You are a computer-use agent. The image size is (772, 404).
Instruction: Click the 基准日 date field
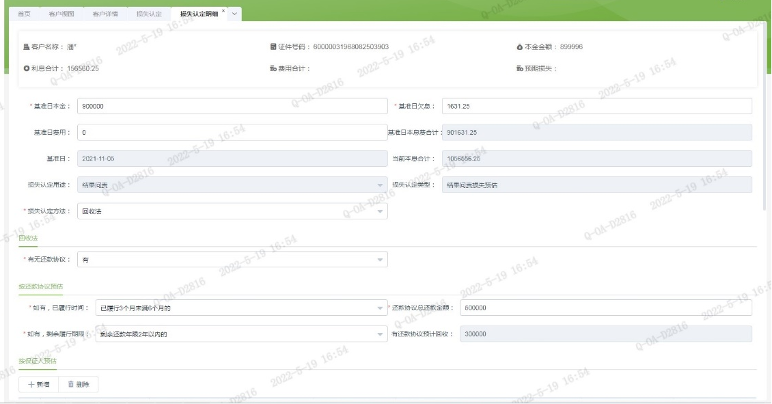click(x=232, y=159)
